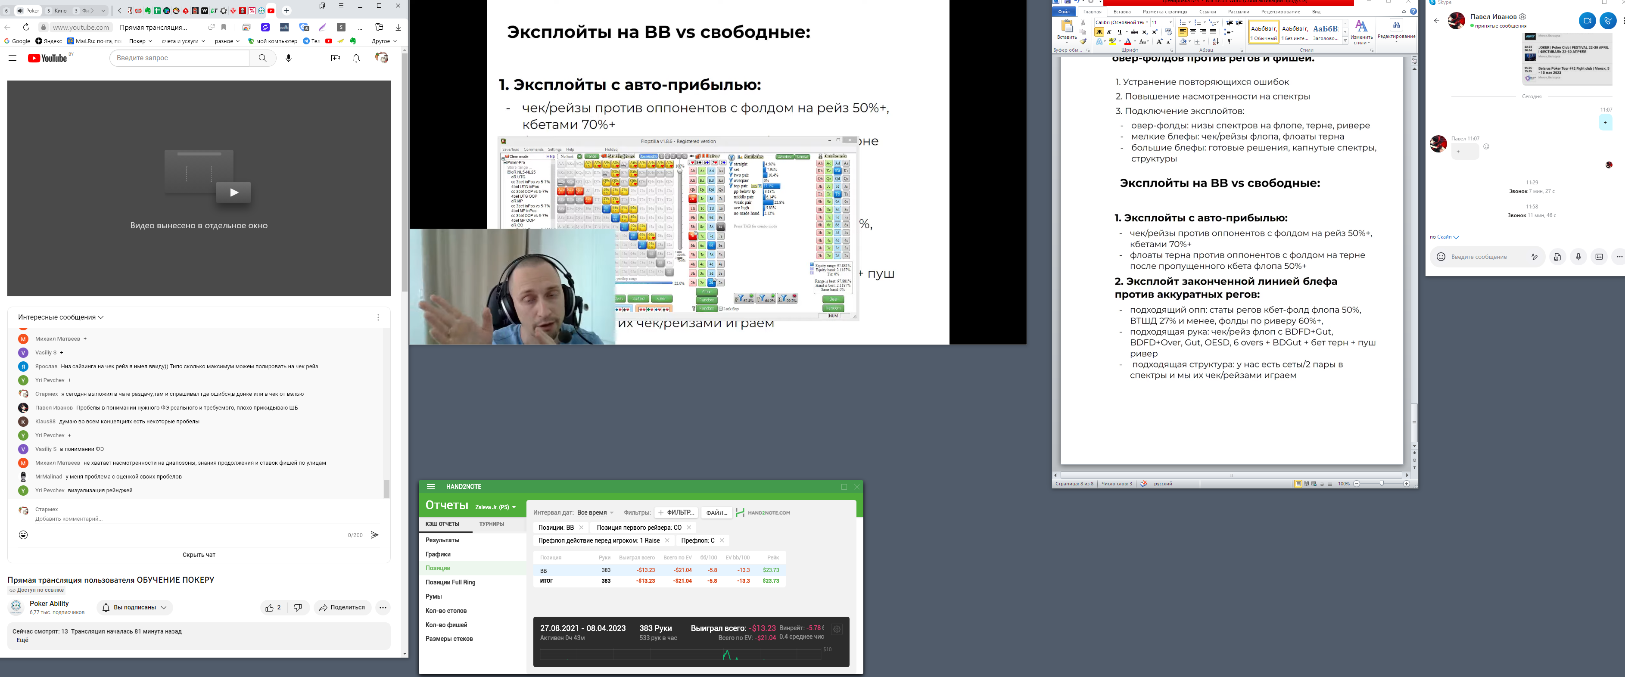Screen dimensions: 1625x677
Task: Open Skype emoji picker in message box
Action: click(1441, 257)
